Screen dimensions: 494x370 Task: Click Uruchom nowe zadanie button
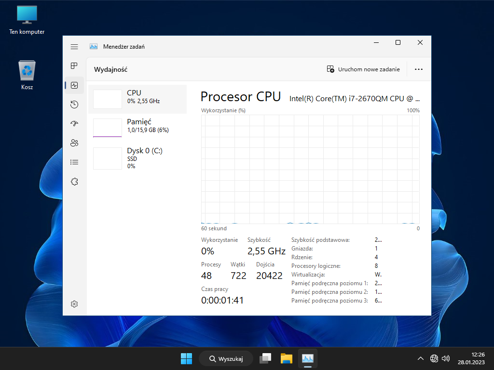click(x=363, y=69)
